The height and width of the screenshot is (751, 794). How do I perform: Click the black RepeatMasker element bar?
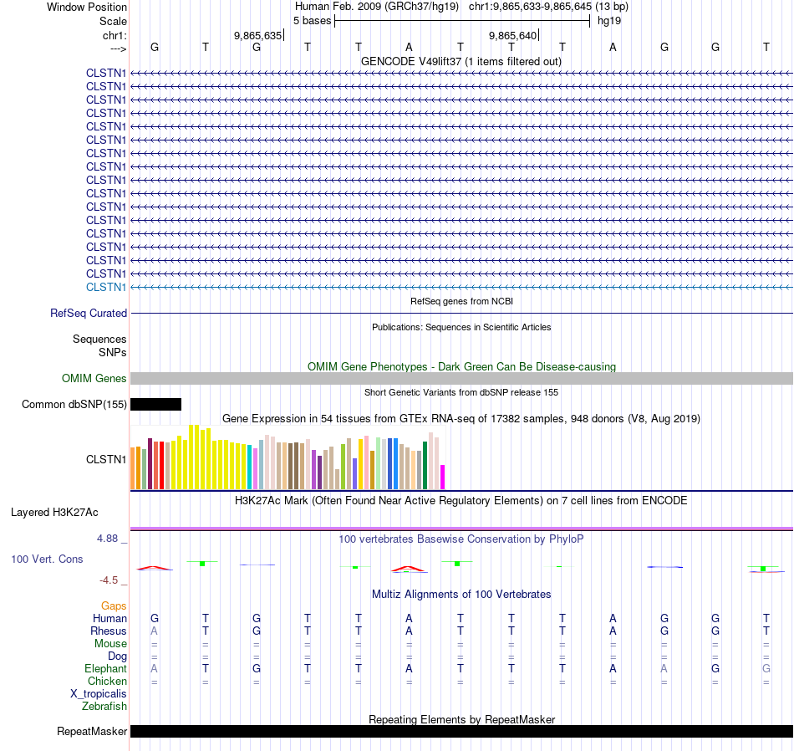[x=461, y=731]
